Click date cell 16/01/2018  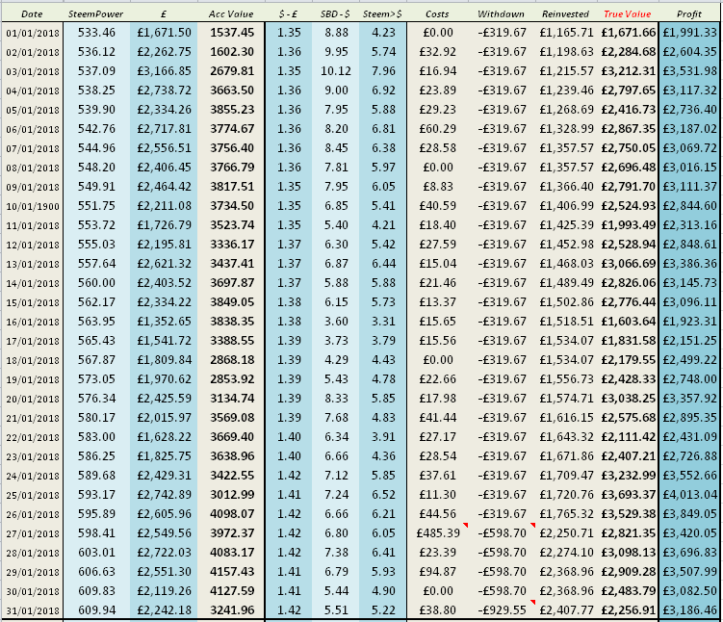pos(33,322)
